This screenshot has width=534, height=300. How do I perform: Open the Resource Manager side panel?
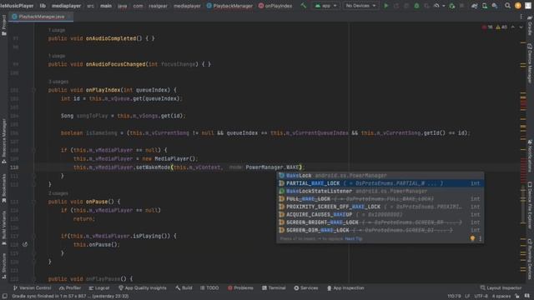[3, 142]
